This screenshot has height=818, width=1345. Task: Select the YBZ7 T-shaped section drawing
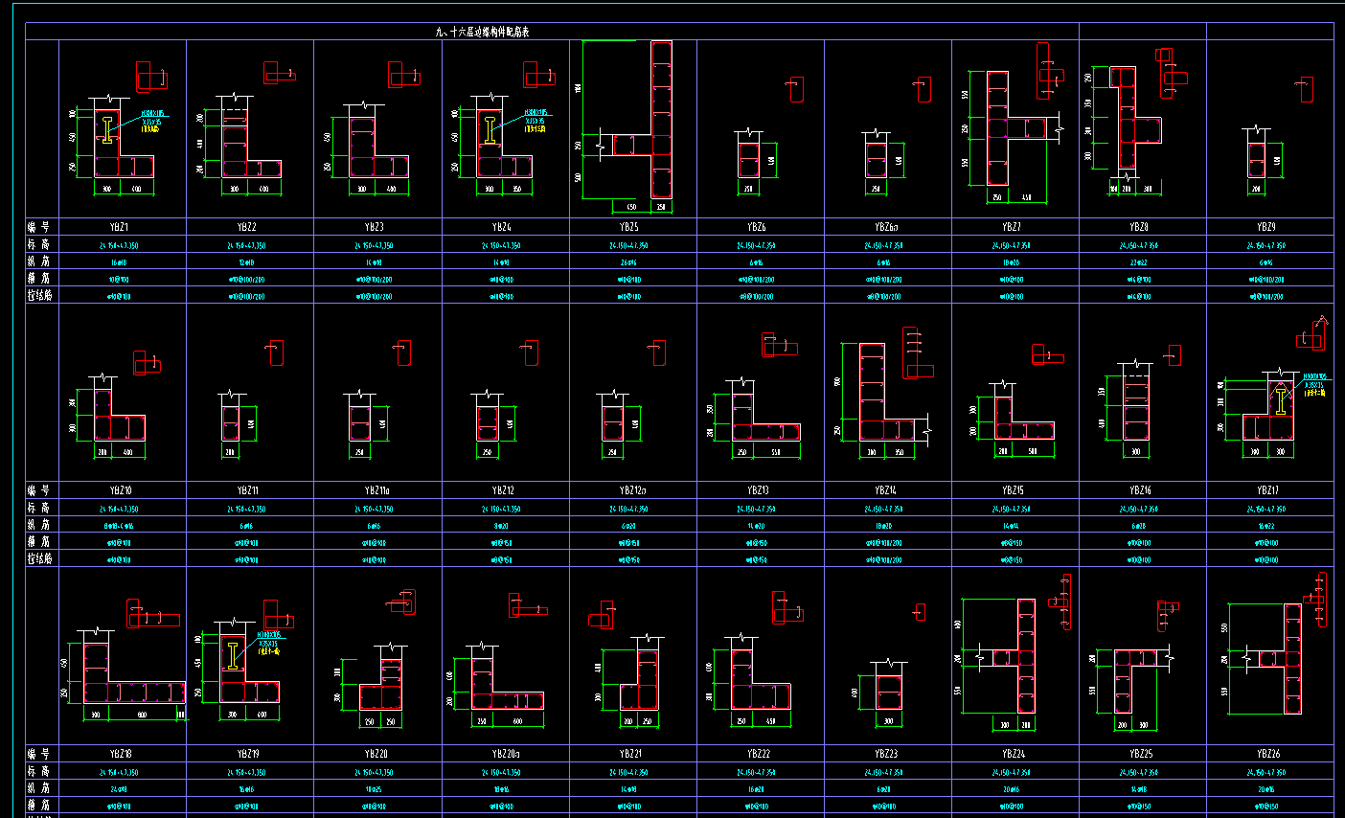pos(1018,128)
